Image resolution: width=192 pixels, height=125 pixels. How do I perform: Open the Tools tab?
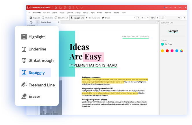pyautogui.click(x=123, y=13)
